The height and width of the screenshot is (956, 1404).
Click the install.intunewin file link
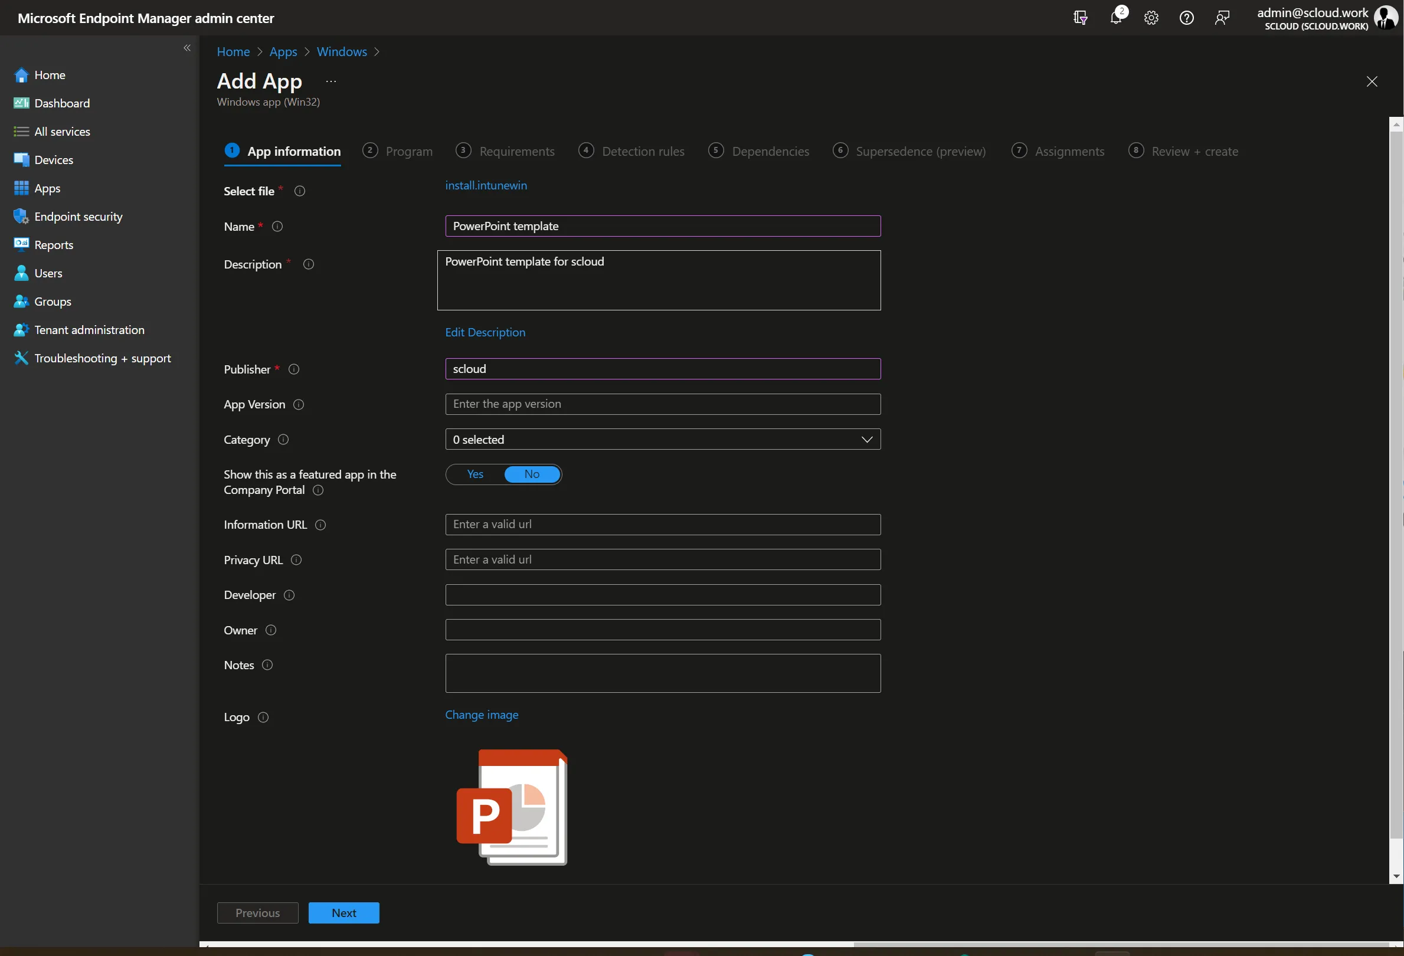click(x=486, y=185)
